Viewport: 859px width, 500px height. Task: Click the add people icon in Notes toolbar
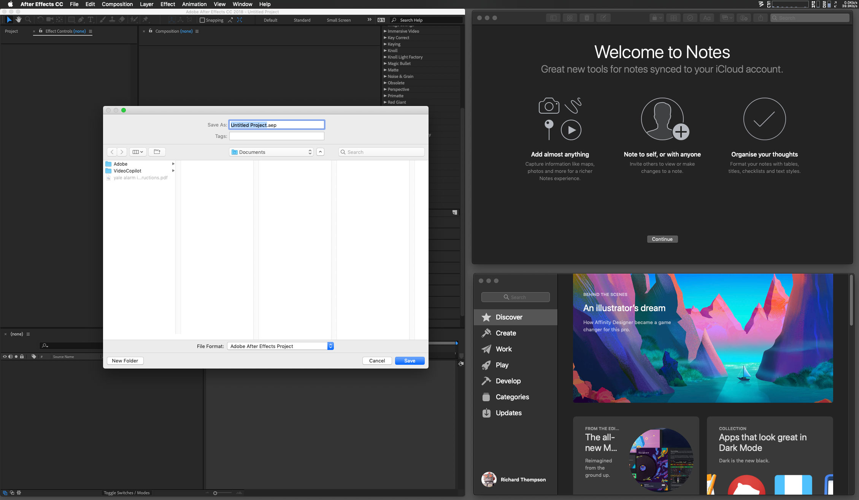(x=744, y=18)
